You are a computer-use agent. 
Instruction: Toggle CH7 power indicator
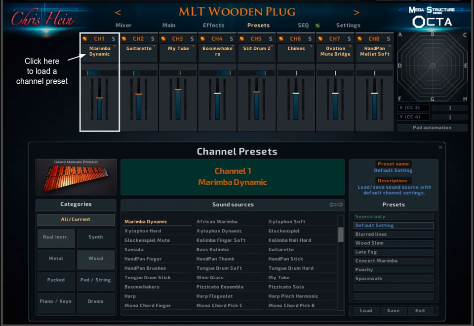coord(320,38)
